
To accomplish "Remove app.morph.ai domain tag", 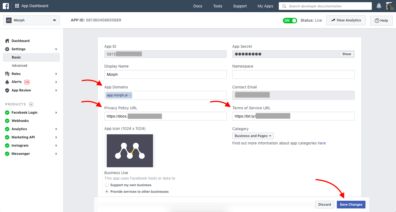I will 130,95.
